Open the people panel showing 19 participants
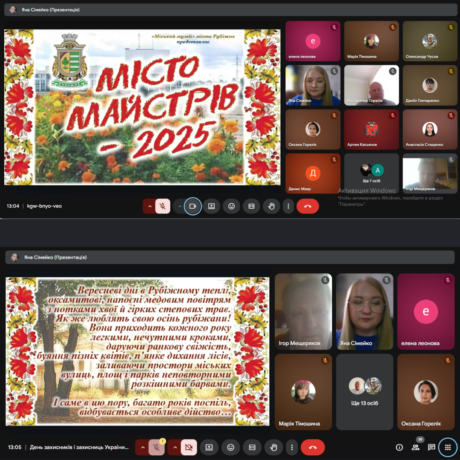The width and height of the screenshot is (460, 460). tap(415, 447)
